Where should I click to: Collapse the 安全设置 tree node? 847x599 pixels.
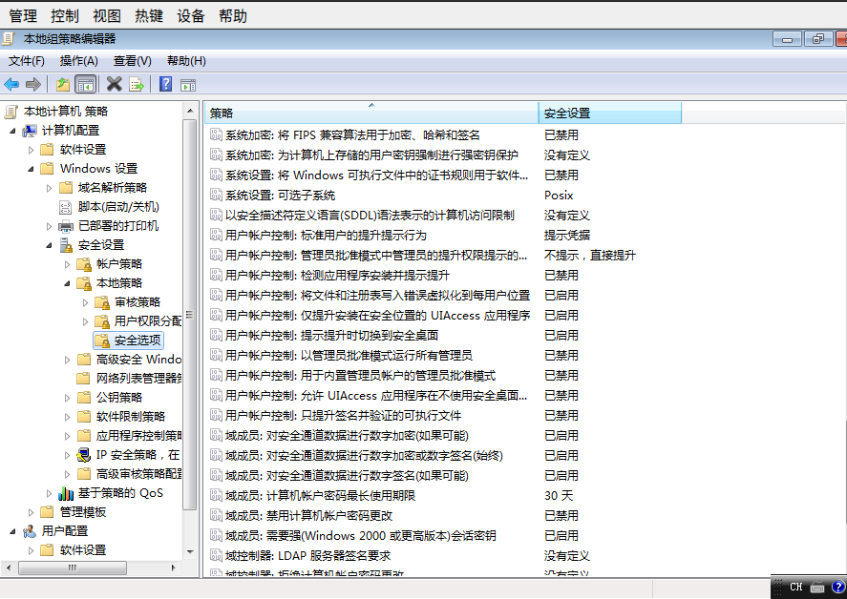pos(49,245)
